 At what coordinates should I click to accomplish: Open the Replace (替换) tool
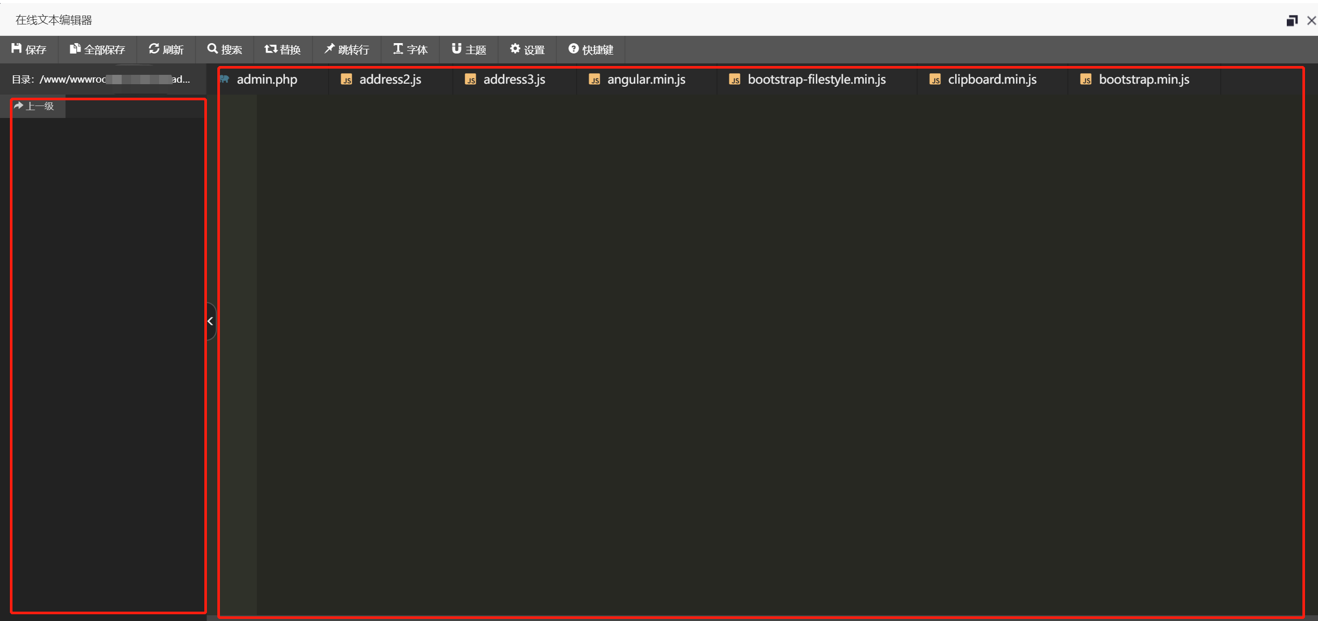coord(283,49)
